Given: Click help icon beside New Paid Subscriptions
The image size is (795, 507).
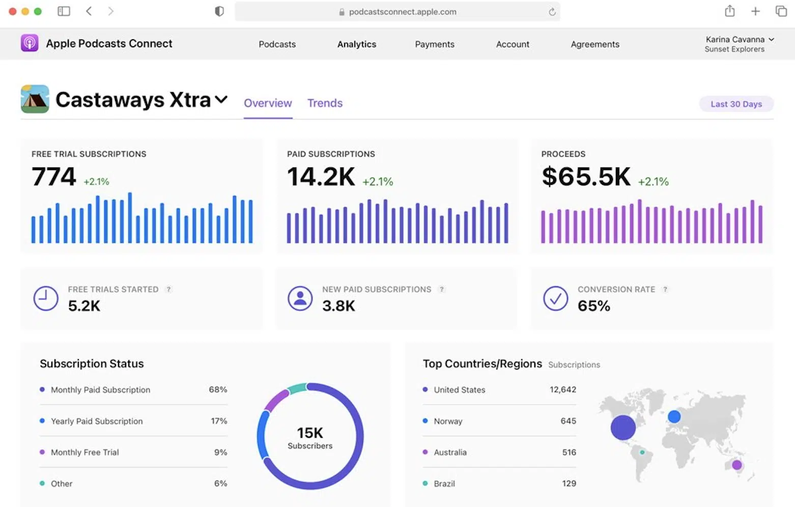Looking at the screenshot, I should (442, 289).
